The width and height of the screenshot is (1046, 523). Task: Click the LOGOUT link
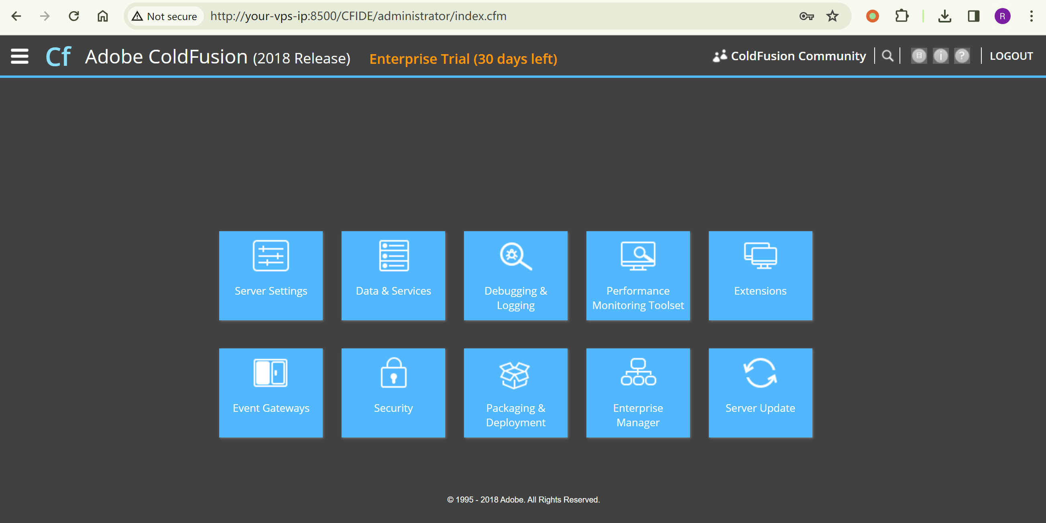tap(1011, 56)
